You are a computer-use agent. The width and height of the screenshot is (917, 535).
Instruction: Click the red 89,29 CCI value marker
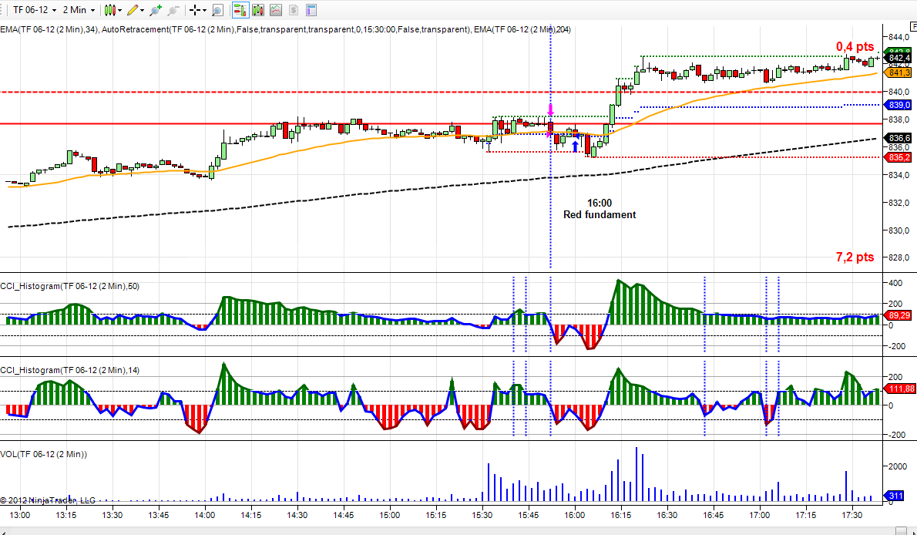point(899,315)
